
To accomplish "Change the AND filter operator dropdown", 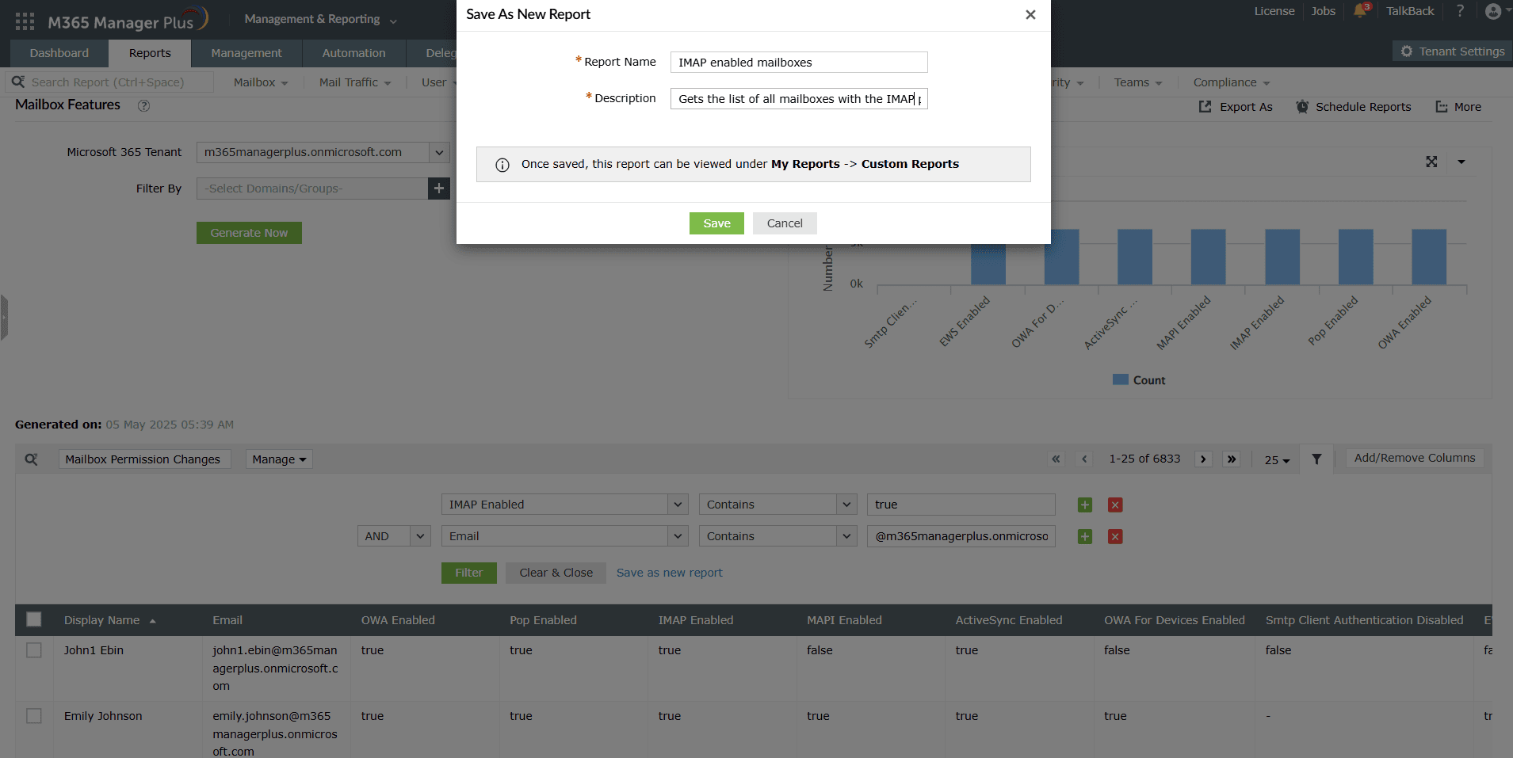I will point(393,535).
